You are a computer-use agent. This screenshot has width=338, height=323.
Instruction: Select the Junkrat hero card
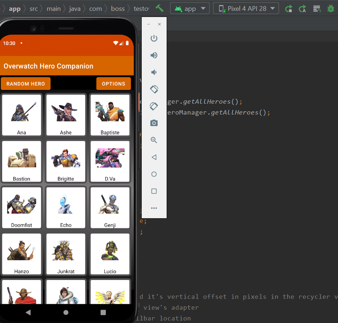tap(66, 254)
